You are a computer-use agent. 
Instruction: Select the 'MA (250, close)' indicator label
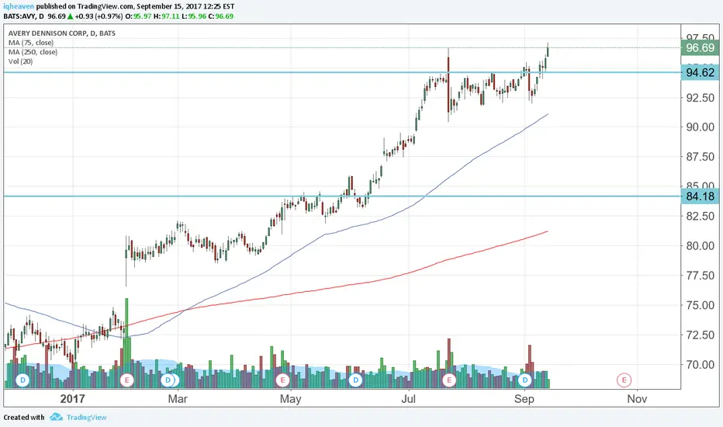[x=33, y=52]
